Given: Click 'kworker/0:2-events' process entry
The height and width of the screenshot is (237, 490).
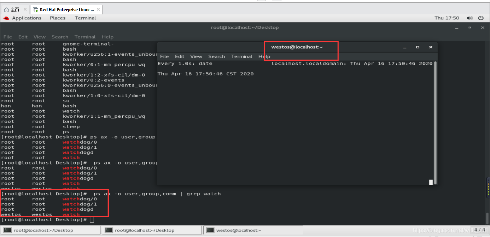Looking at the screenshot, I should click(93, 80).
